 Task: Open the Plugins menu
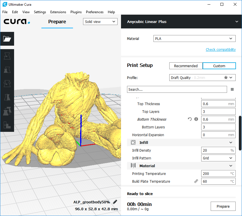(x=76, y=12)
